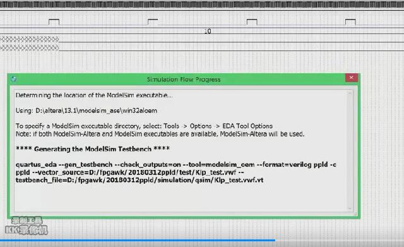This screenshot has height=247, width=404.
Task: Click the waveform value labeled 10
Action: [x=208, y=31]
